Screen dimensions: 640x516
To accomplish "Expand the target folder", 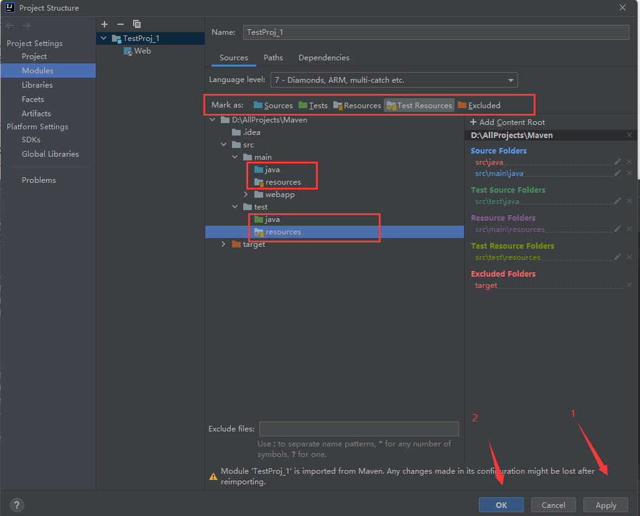I will coord(223,244).
